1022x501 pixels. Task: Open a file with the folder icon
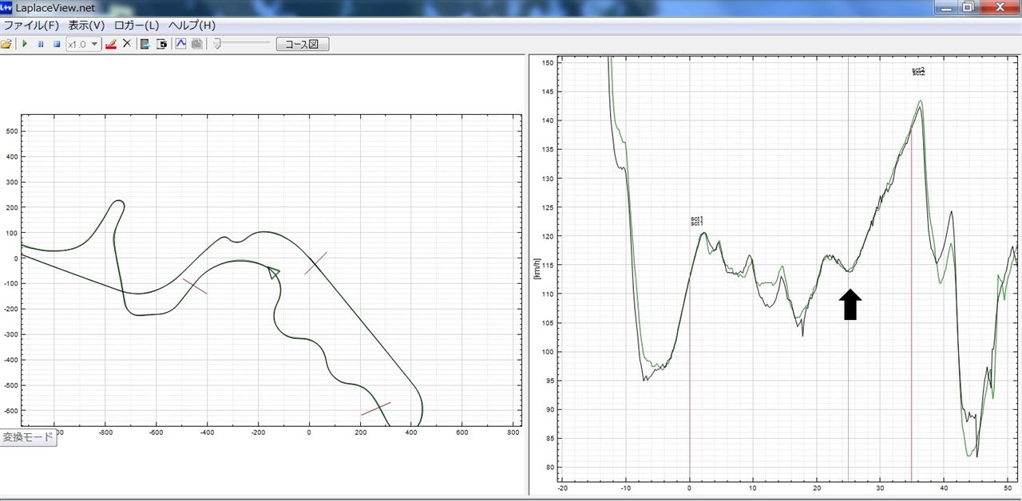point(6,44)
